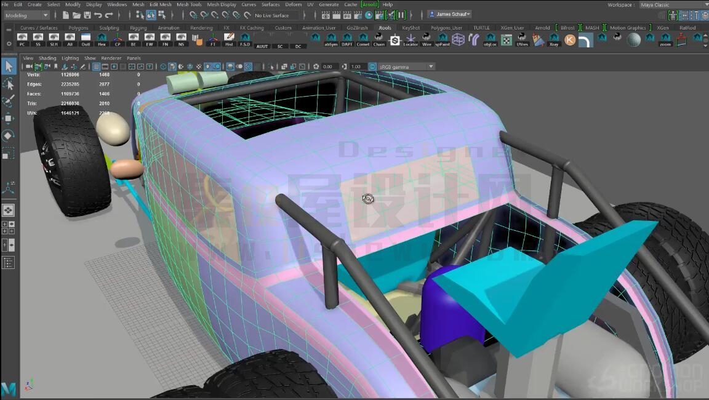
Task: Toggle film gate display in viewport
Action: click(x=105, y=66)
